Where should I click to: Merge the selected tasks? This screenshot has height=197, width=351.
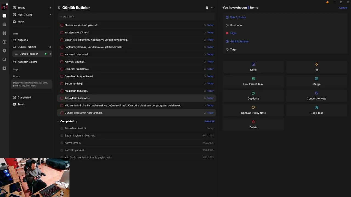(x=316, y=81)
